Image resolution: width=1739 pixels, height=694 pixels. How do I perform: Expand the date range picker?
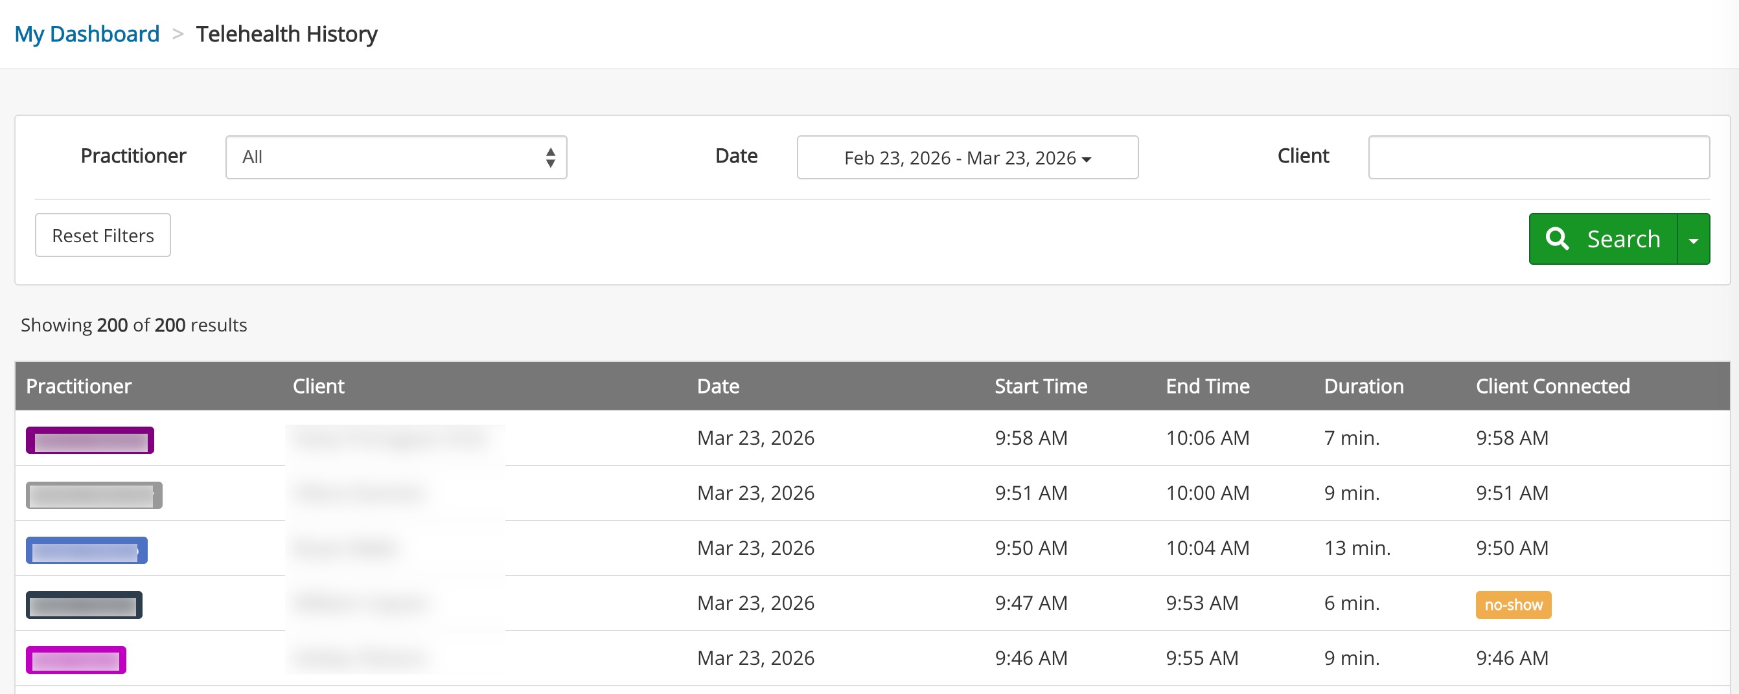[x=967, y=158]
